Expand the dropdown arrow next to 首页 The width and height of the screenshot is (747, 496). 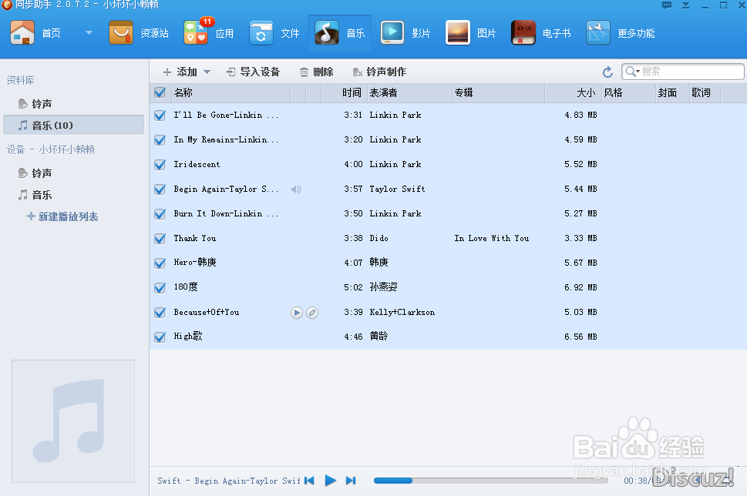(x=89, y=33)
